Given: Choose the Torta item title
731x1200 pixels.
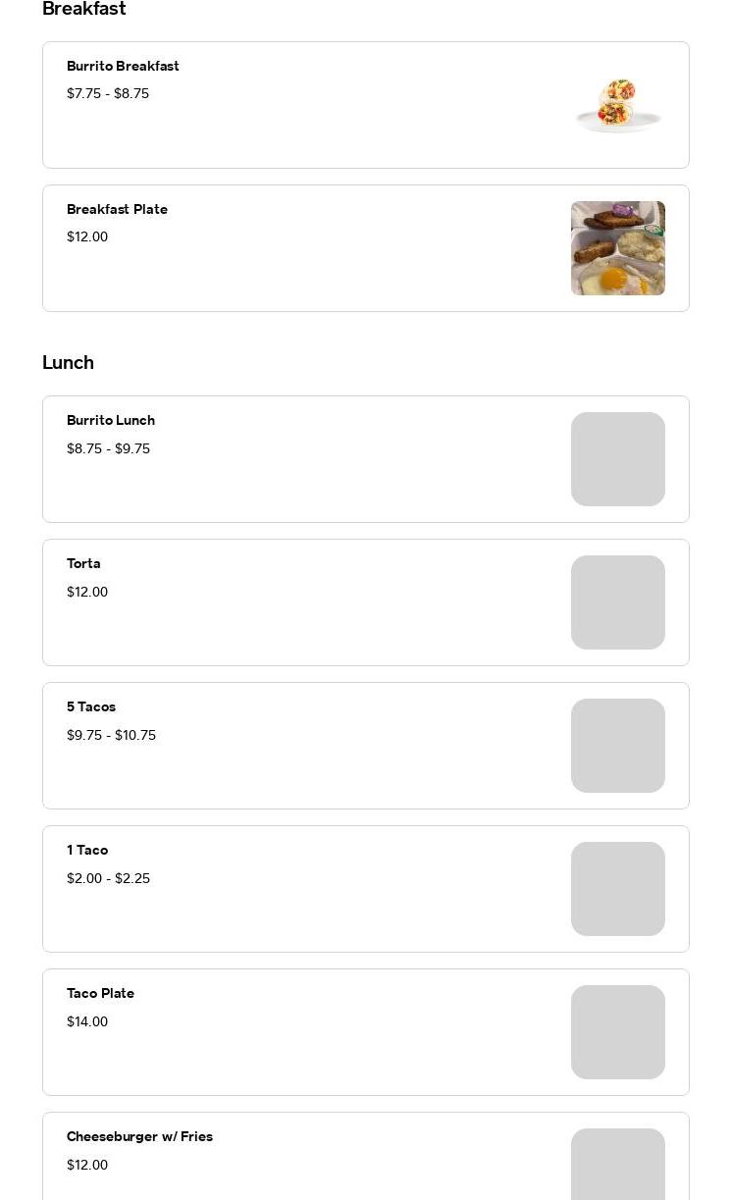Looking at the screenshot, I should pos(83,564).
